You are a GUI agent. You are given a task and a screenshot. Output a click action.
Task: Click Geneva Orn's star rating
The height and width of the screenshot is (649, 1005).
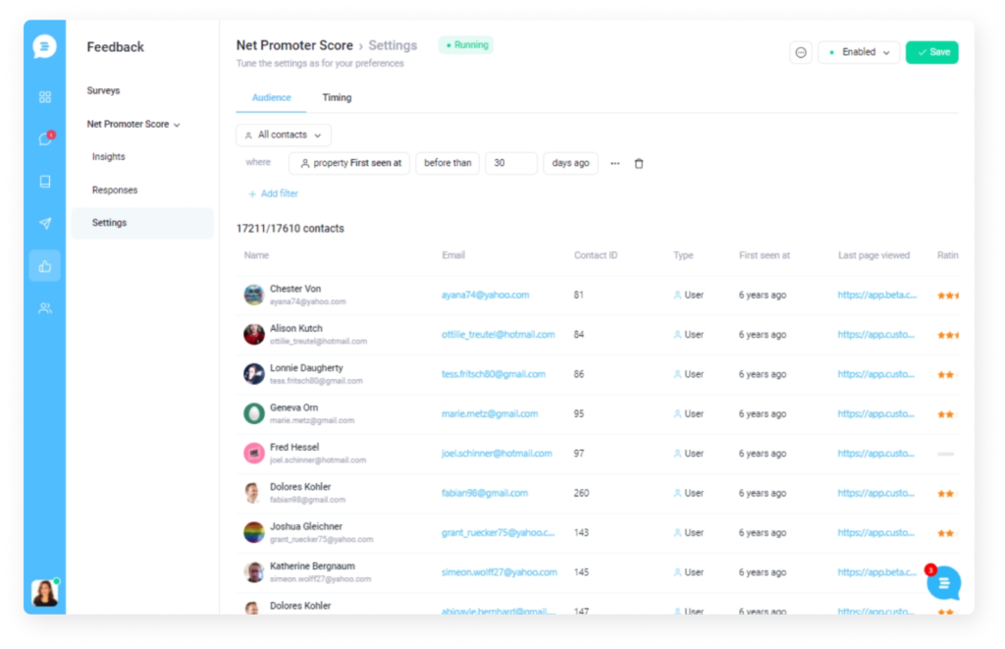(x=946, y=414)
